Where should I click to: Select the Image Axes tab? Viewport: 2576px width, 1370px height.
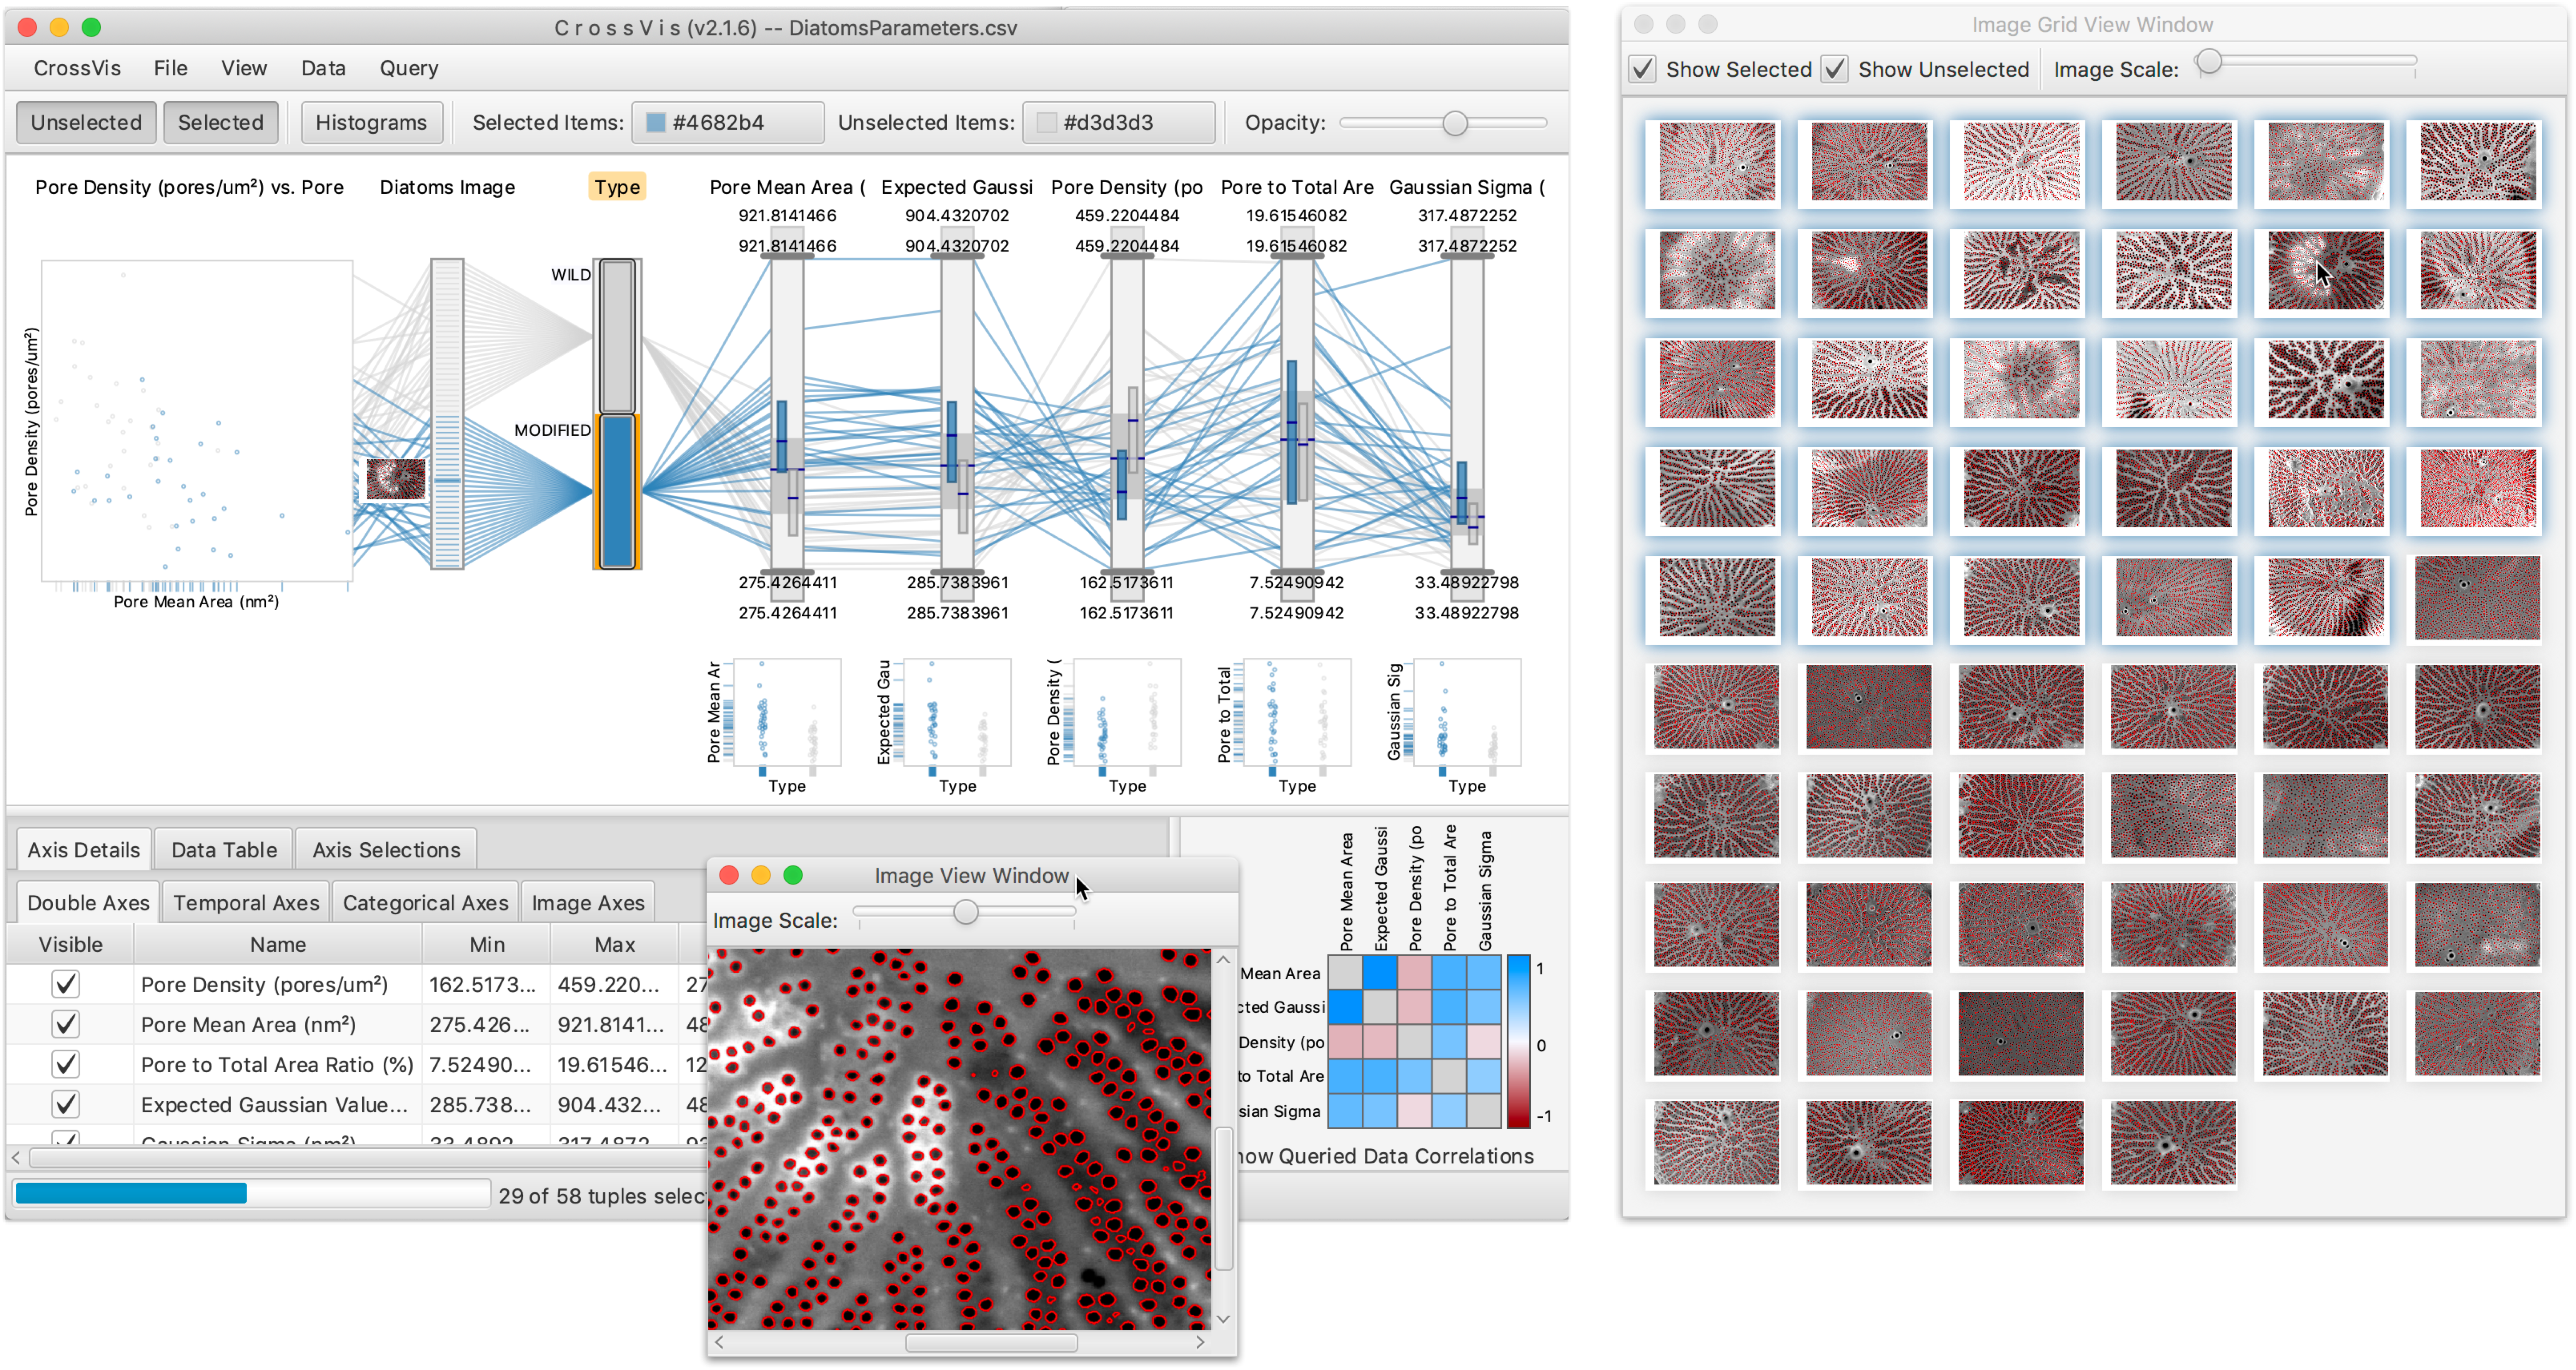click(588, 903)
